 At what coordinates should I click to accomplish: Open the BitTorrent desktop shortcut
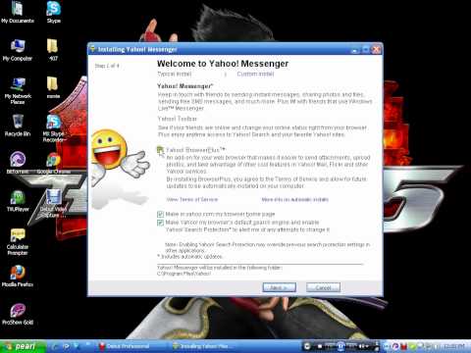click(x=18, y=163)
